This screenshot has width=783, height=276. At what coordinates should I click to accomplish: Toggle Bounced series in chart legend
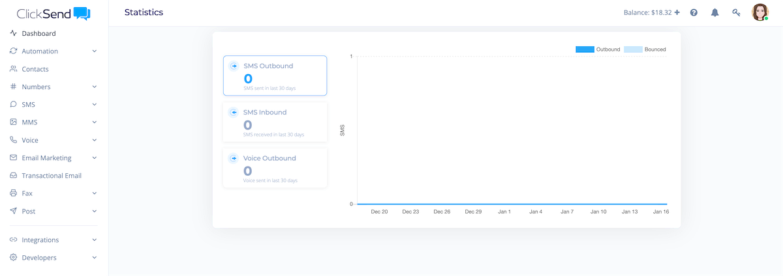(x=634, y=49)
